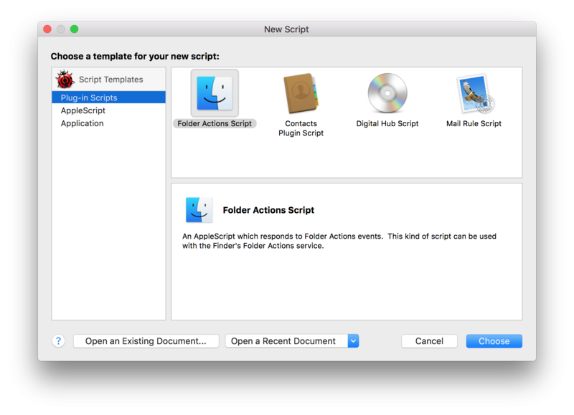574x415 pixels.
Task: Select the Mail Rule Script stamp icon
Action: pyautogui.click(x=474, y=93)
